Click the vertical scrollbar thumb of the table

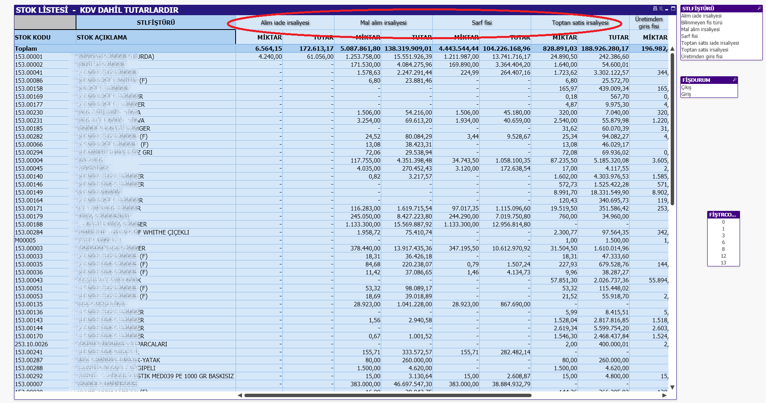(x=672, y=128)
